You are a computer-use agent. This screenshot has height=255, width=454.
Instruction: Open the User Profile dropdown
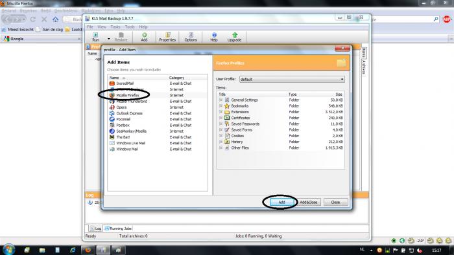pos(292,79)
